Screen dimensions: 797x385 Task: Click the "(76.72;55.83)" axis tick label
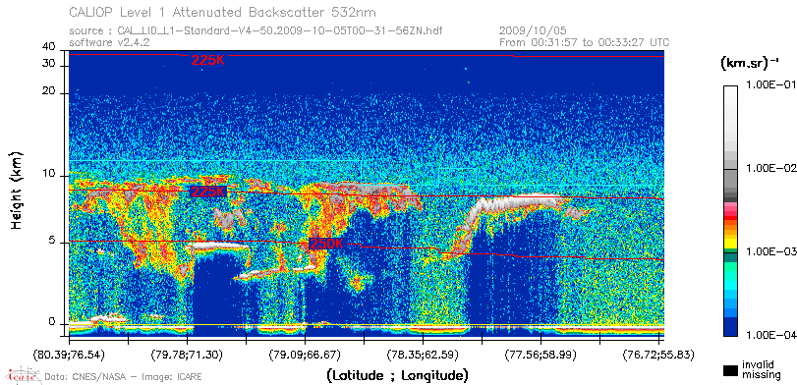(658, 354)
